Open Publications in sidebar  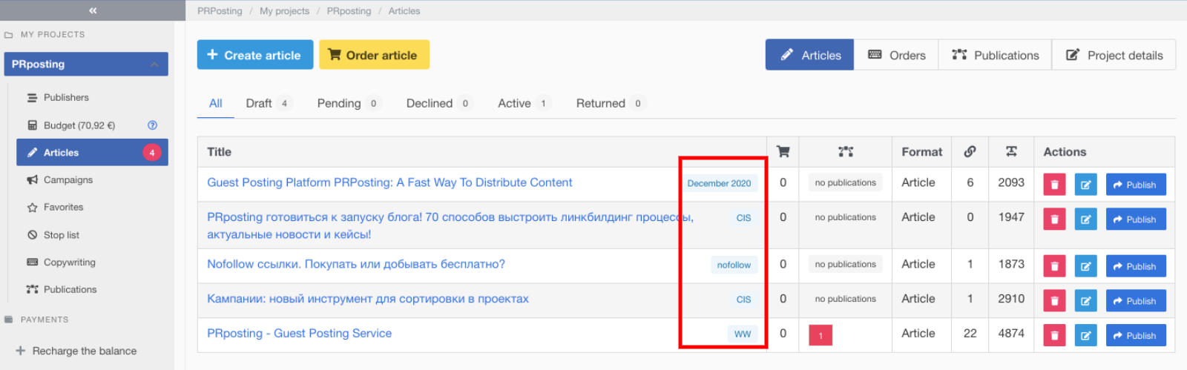pyautogui.click(x=62, y=289)
